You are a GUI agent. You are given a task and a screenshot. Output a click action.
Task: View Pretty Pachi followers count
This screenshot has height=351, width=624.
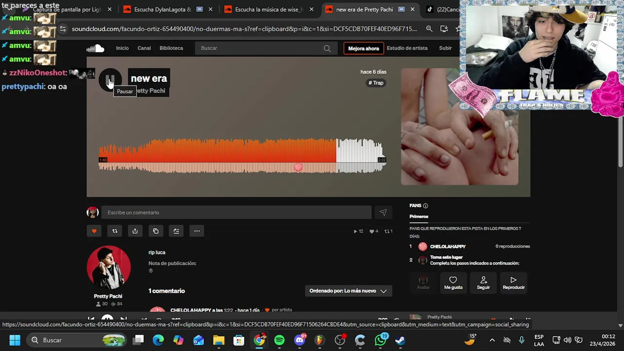click(x=102, y=304)
